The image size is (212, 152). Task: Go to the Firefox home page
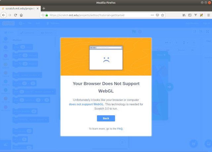click(21, 15)
